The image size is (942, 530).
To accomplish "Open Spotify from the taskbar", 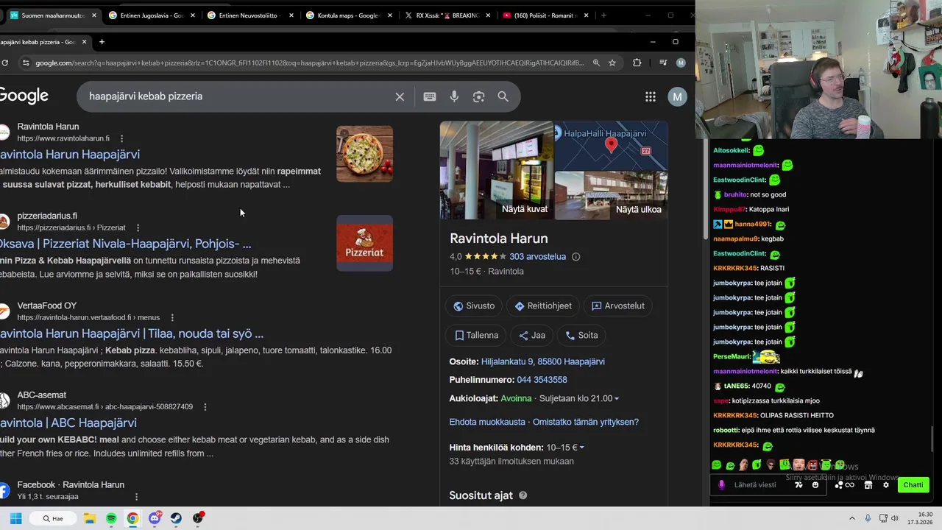I will (x=111, y=518).
